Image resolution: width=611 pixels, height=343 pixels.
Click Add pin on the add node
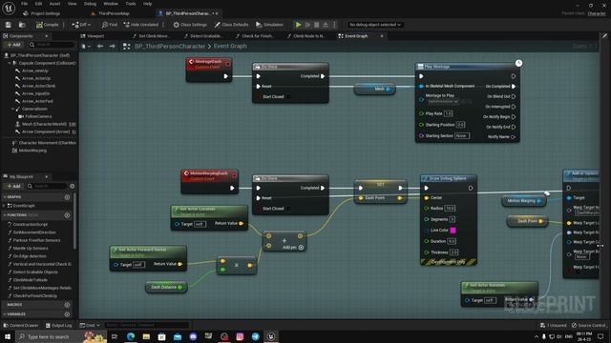pos(293,248)
